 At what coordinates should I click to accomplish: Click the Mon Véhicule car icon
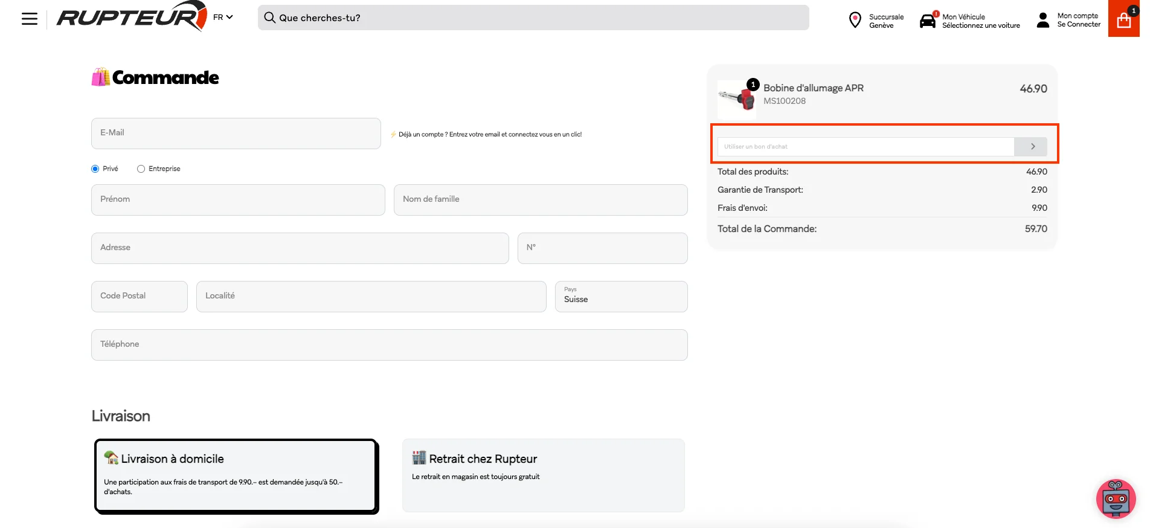[928, 21]
